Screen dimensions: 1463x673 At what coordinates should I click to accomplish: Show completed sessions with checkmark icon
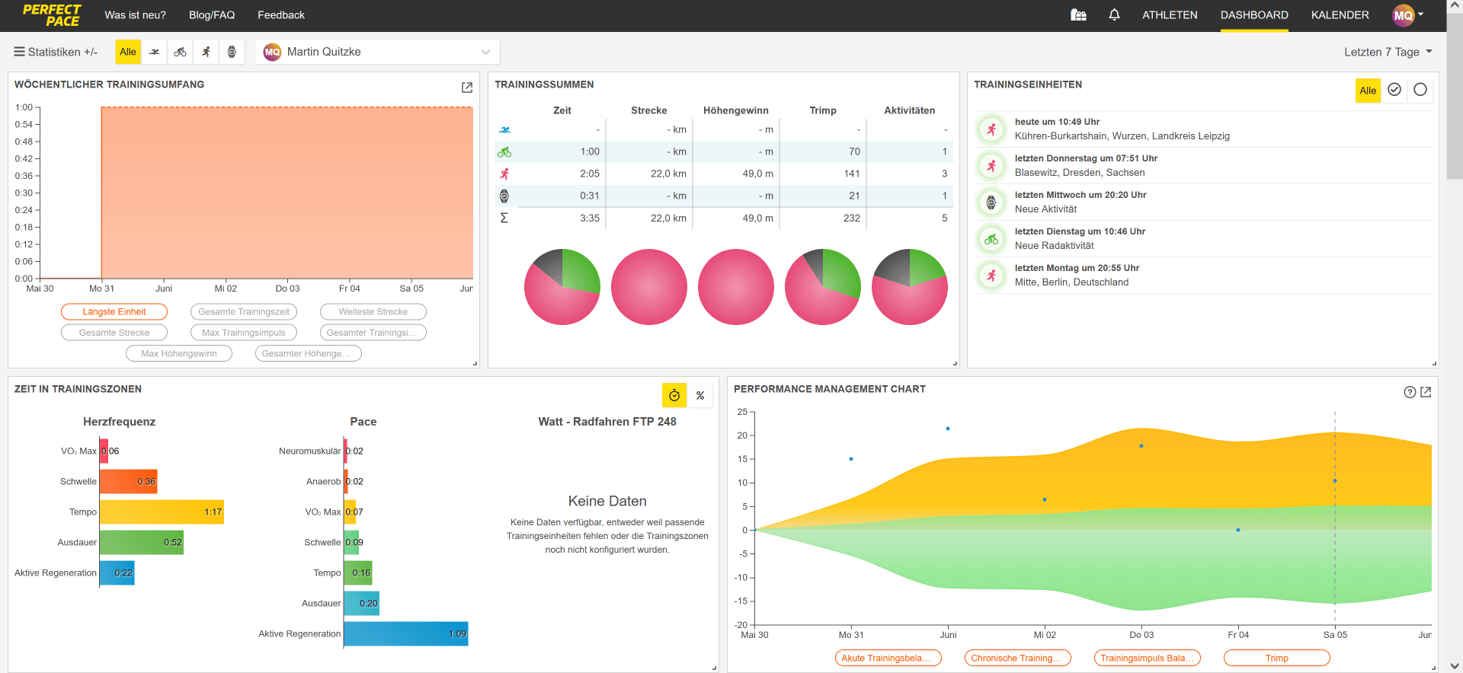tap(1394, 90)
